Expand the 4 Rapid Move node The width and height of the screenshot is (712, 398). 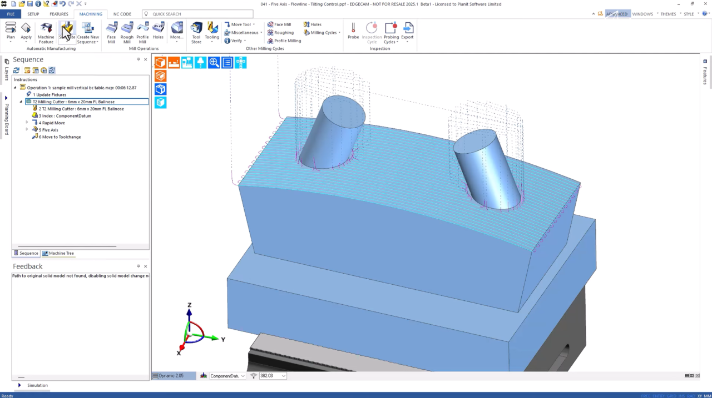[x=27, y=123]
